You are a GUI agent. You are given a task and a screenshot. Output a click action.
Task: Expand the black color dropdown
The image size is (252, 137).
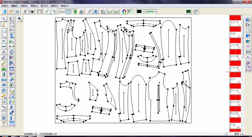coord(143,11)
